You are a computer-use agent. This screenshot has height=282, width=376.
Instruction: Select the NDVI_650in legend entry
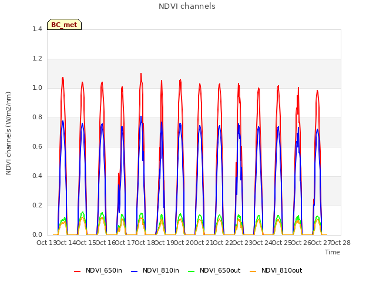tap(98, 270)
